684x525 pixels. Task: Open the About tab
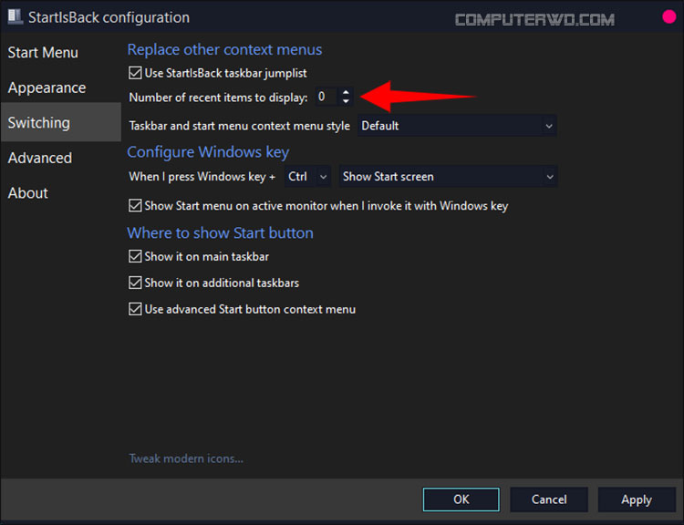[28, 192]
